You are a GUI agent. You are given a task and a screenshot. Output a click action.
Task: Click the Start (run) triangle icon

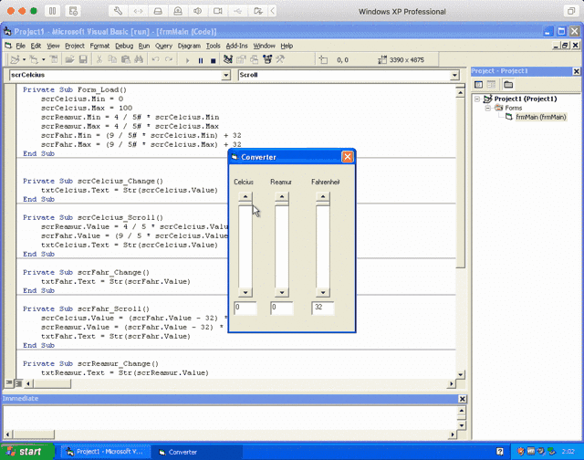(187, 60)
